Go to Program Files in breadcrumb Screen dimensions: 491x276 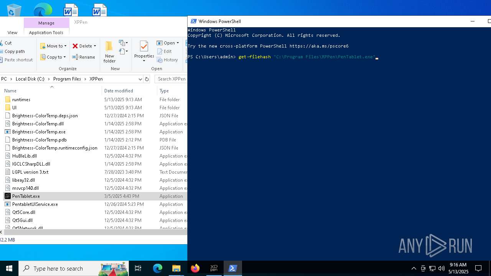tap(67, 79)
